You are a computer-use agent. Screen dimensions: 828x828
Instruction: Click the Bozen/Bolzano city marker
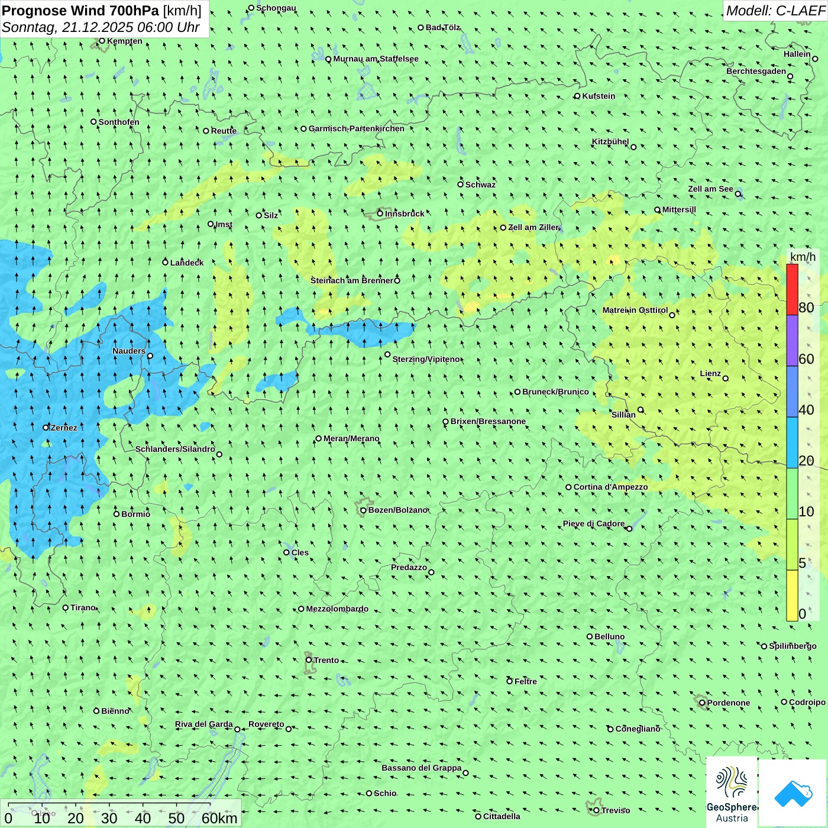(x=364, y=510)
